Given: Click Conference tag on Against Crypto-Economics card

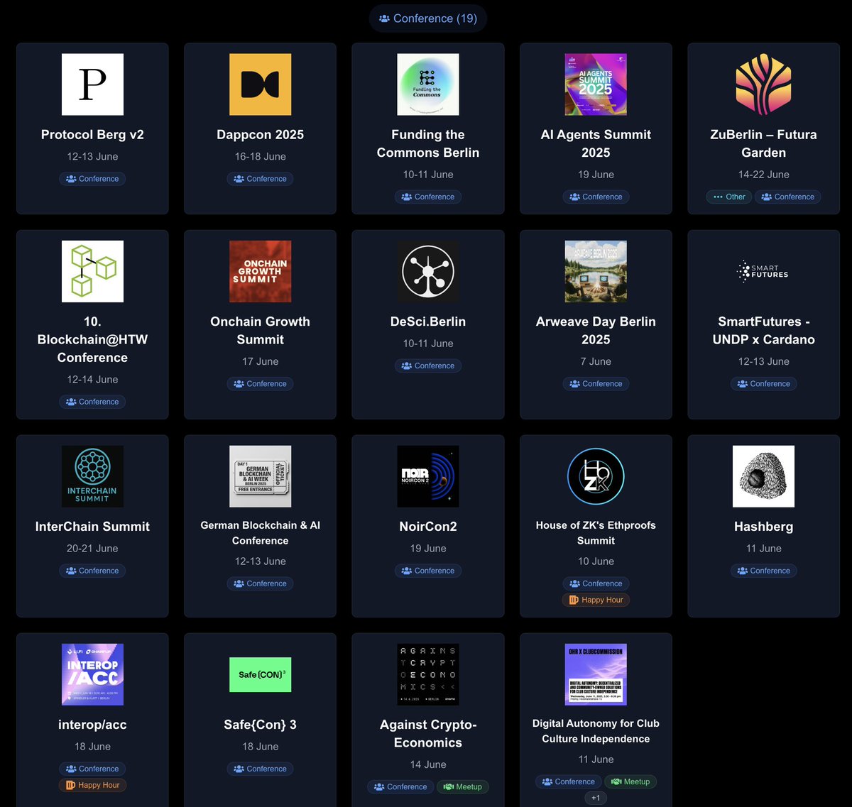Looking at the screenshot, I should 400,787.
